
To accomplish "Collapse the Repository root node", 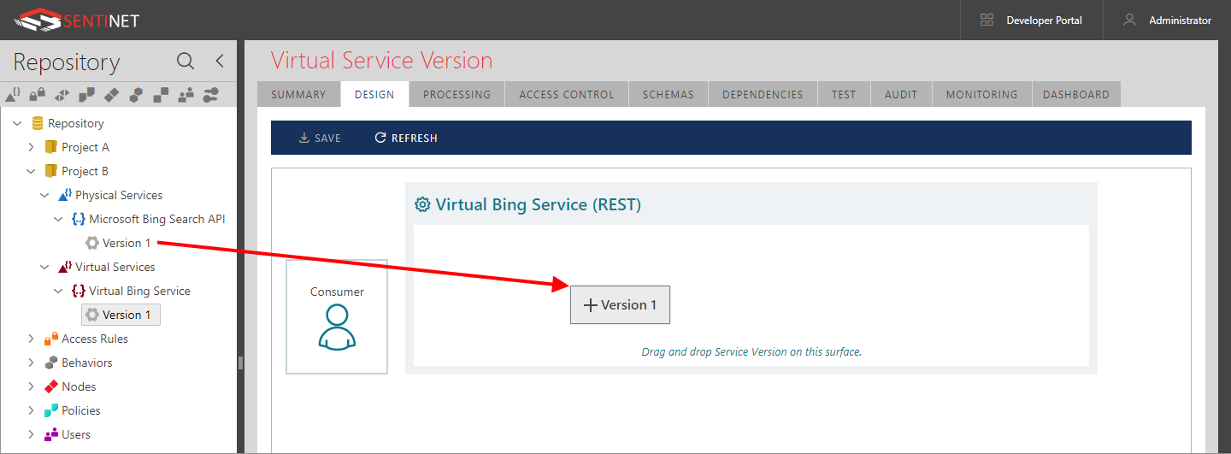I will tap(18, 123).
